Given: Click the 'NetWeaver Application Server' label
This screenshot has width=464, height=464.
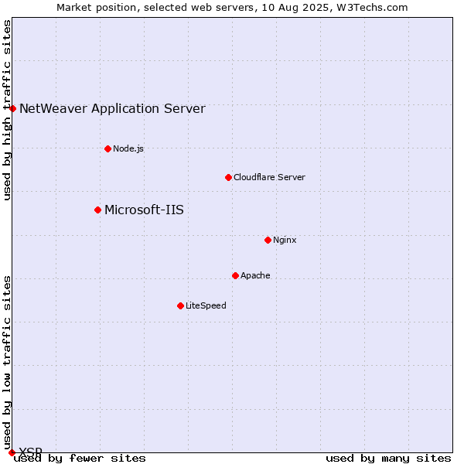Looking at the screenshot, I should click(x=112, y=108).
